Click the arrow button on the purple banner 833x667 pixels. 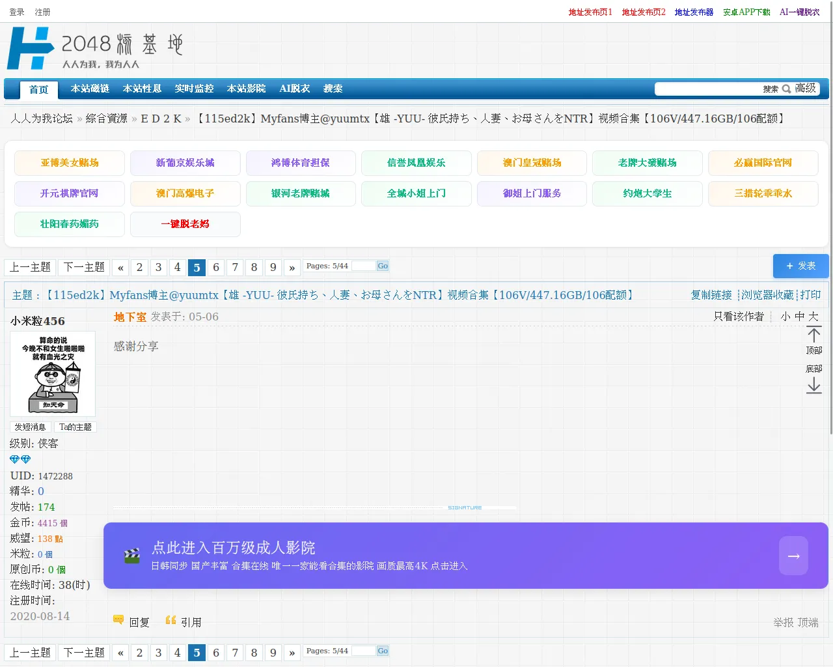pos(793,556)
